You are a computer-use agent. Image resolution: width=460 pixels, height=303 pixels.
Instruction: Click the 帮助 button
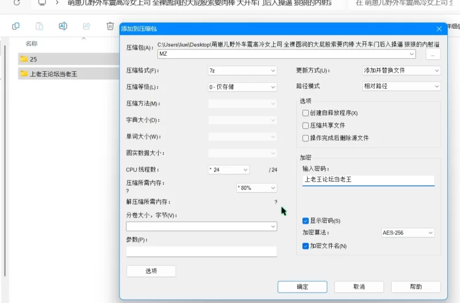[416, 287]
